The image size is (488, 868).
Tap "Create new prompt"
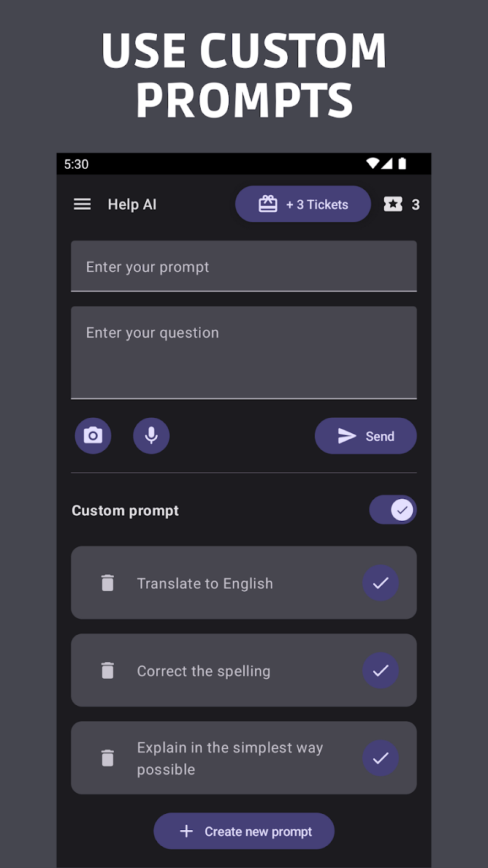[x=243, y=831]
